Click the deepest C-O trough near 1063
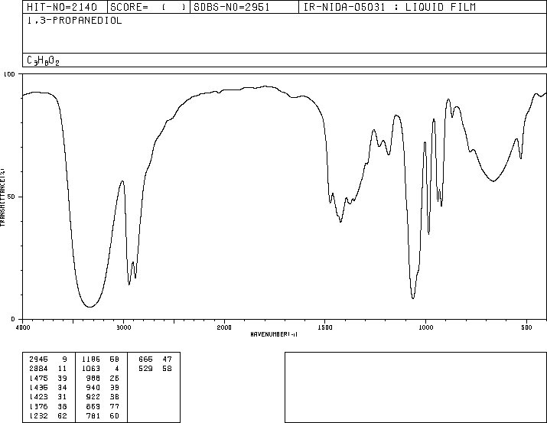 (x=413, y=298)
